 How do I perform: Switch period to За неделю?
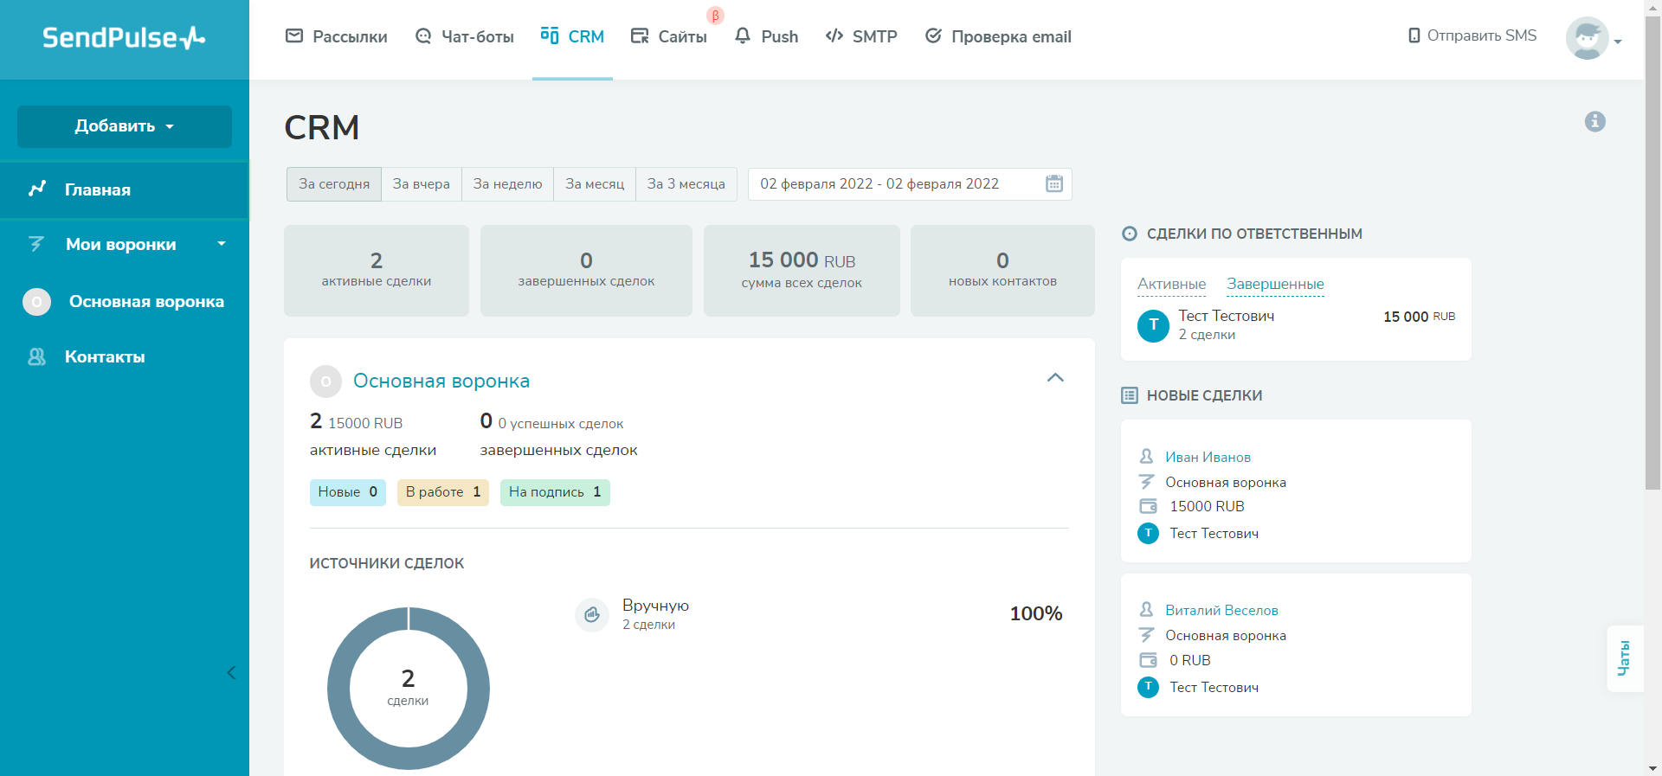(507, 184)
